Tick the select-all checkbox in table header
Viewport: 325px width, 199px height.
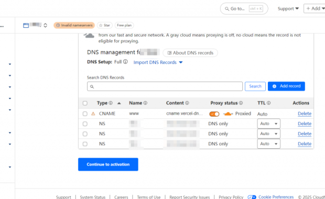point(85,103)
